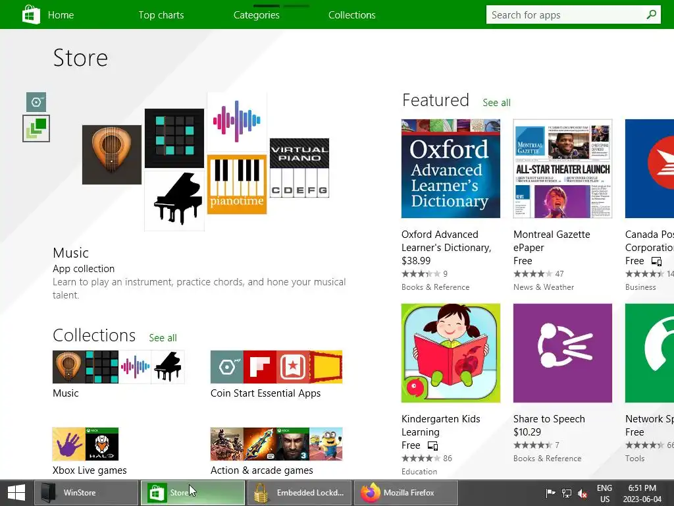Click the $38.99 price of Oxford Dictionary
Image resolution: width=674 pixels, height=506 pixels.
point(416,261)
